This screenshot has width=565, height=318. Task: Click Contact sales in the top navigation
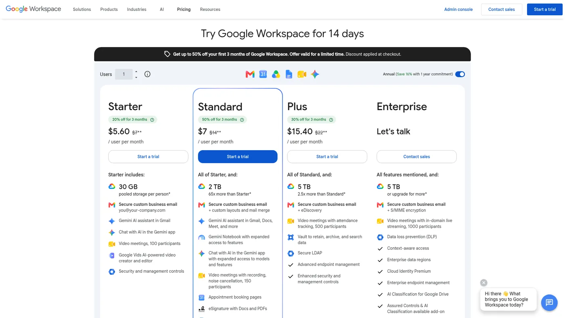click(x=502, y=9)
